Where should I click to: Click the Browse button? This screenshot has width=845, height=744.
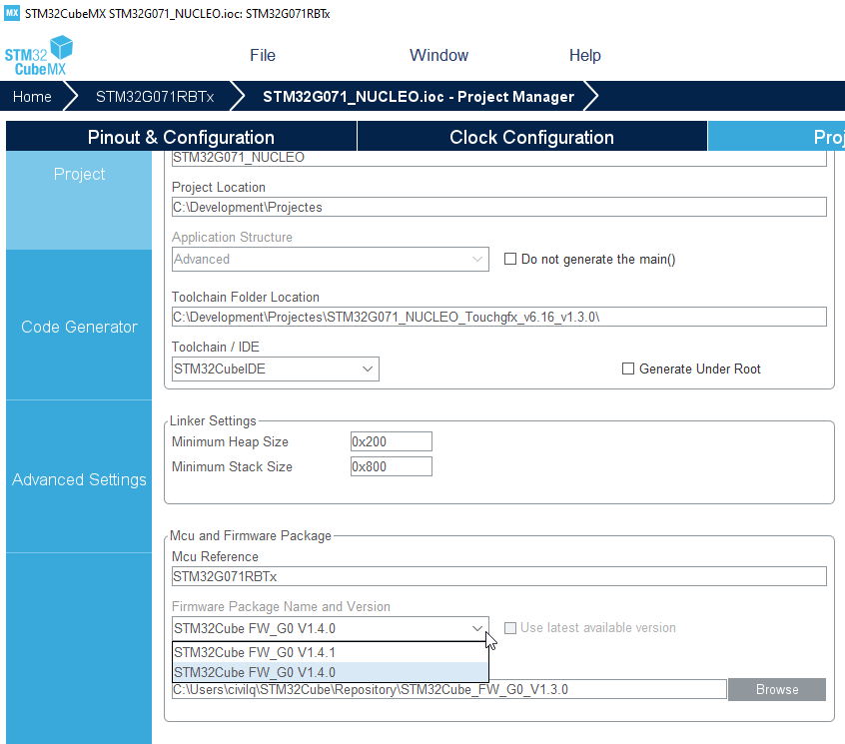776,690
